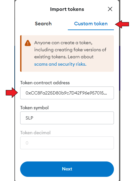Close the Import tokens dialog
This screenshot has width=136, height=181.
click(110, 9)
